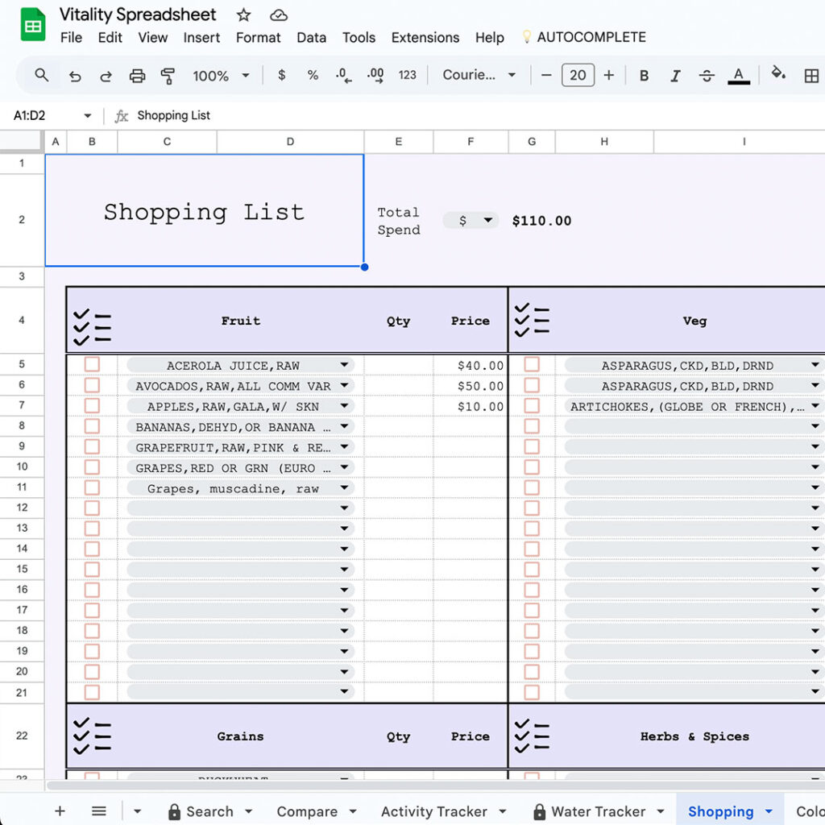The height and width of the screenshot is (825, 825).
Task: Open the ARTICHOKES,(GLOBE OR FRENCH) dropdown
Action: pyautogui.click(x=815, y=406)
